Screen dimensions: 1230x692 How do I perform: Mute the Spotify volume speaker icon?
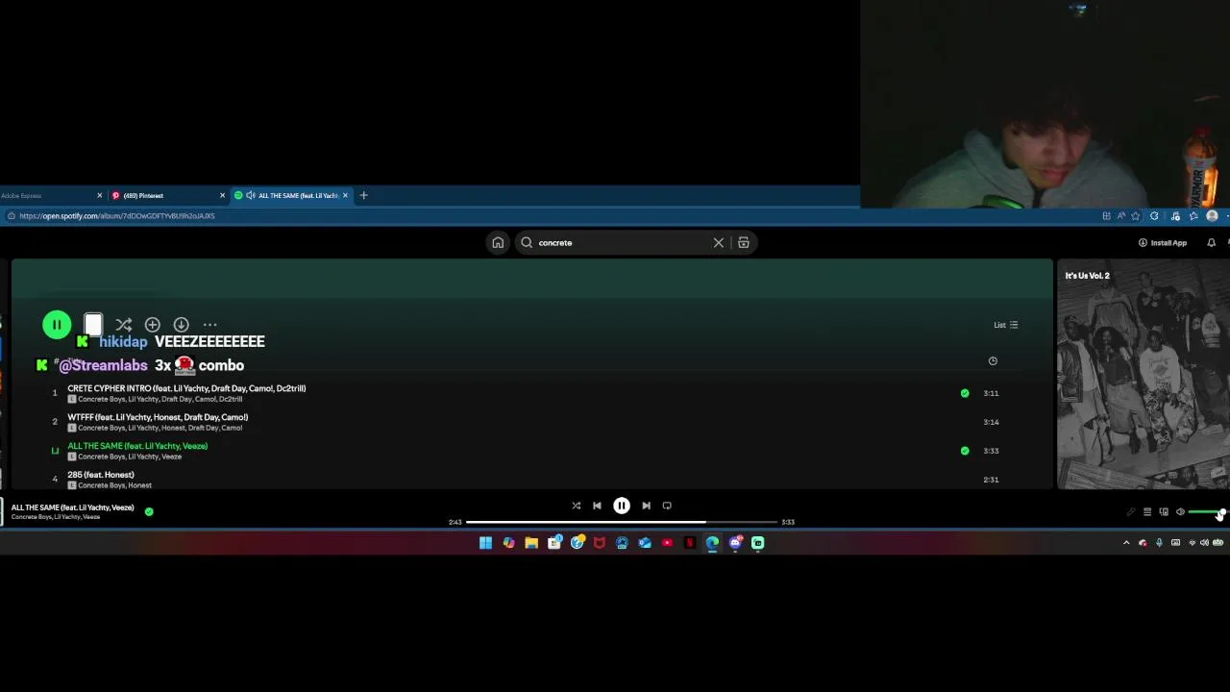click(1180, 511)
